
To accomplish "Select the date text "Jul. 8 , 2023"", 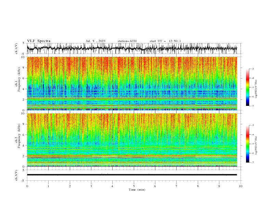I will point(95,41).
